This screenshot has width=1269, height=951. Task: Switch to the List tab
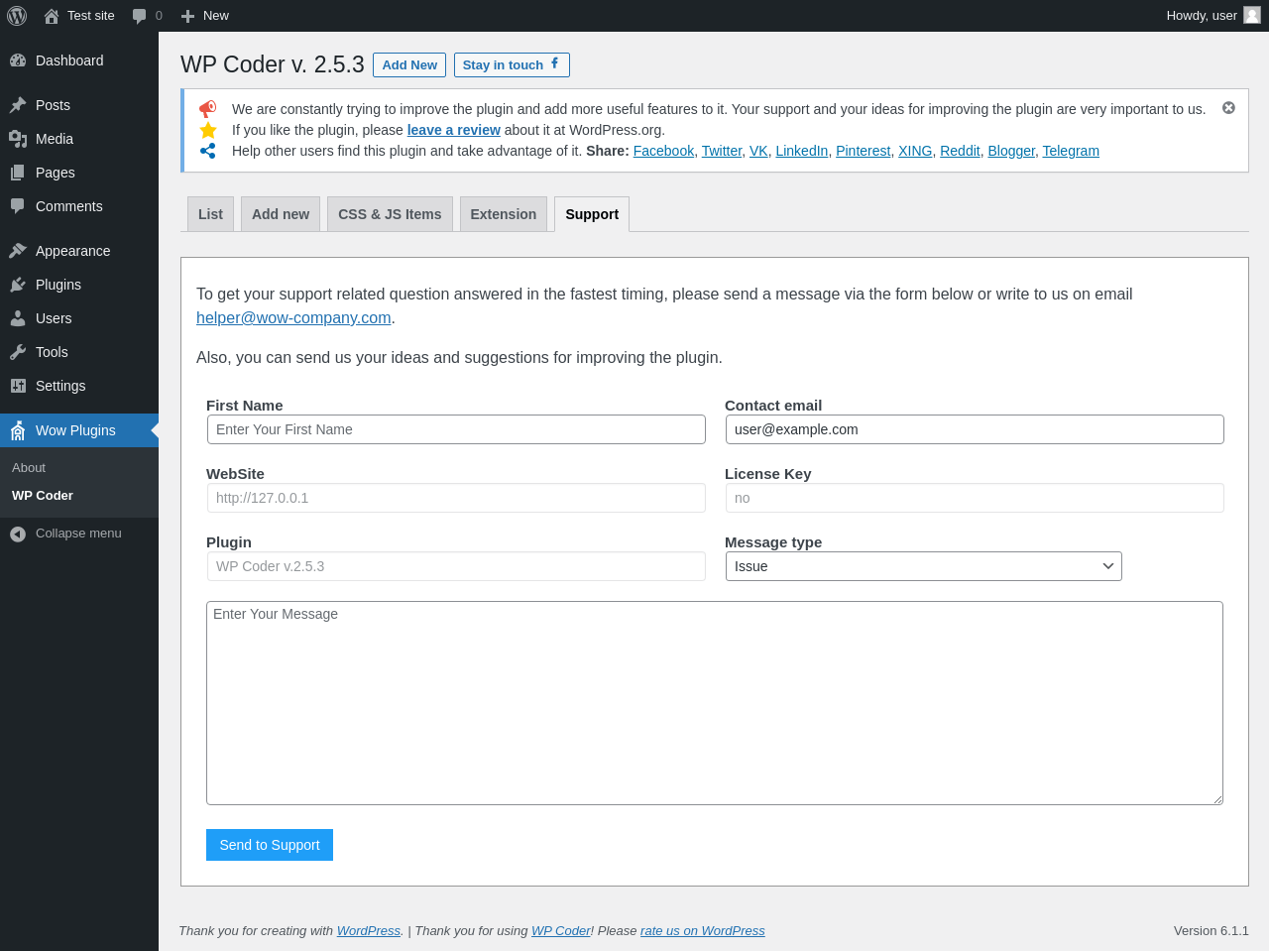click(x=210, y=214)
